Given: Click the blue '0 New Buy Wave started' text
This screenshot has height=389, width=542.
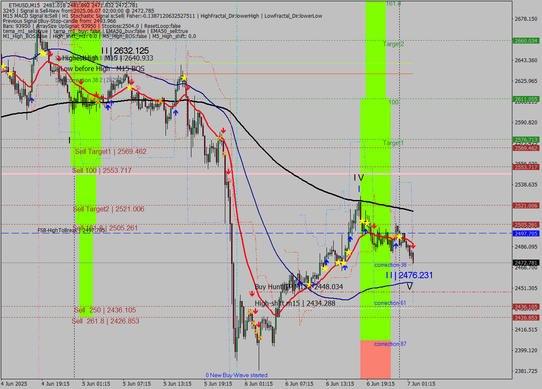Looking at the screenshot, I should point(237,375).
